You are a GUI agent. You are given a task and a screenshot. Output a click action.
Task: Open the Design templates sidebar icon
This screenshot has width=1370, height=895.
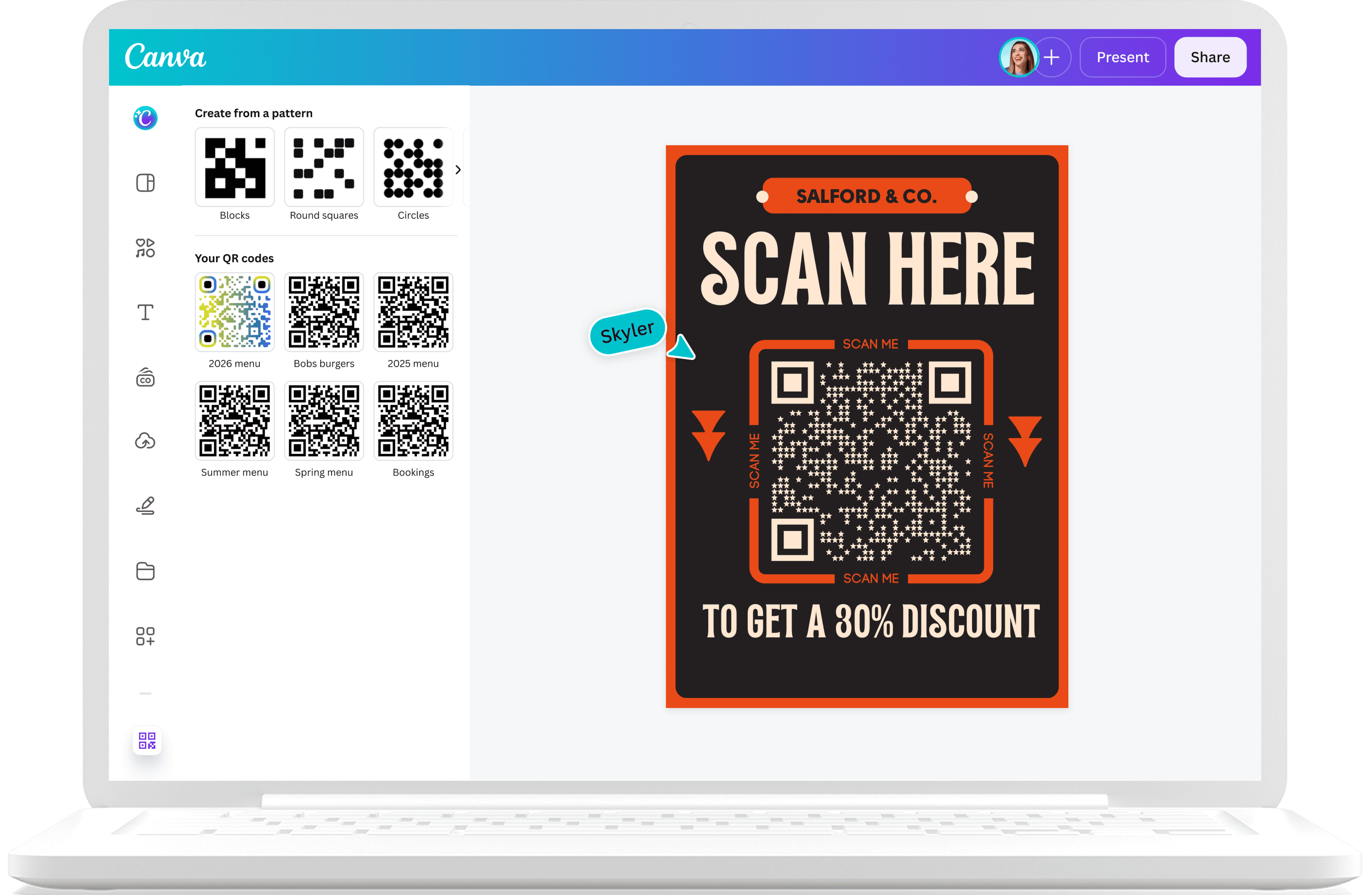145,183
